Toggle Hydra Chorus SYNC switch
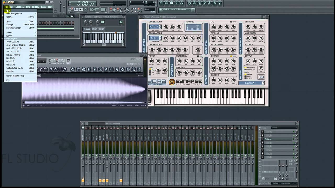This screenshot has width=335, height=188. [231, 56]
